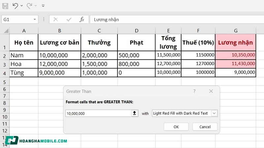Select row 2 header
This screenshot has width=264, height=148.
pyautogui.click(x=5, y=56)
